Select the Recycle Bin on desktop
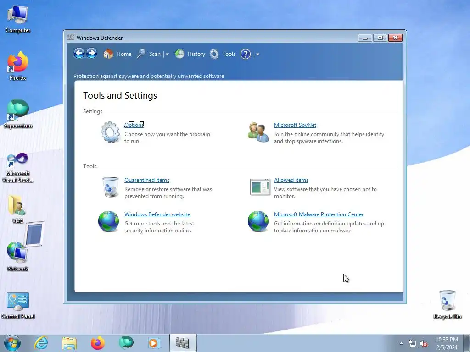Screen dimensions: 470x352 point(447,305)
